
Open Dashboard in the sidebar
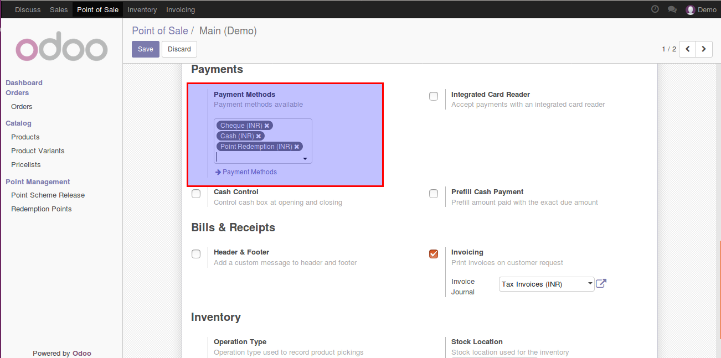coord(24,83)
